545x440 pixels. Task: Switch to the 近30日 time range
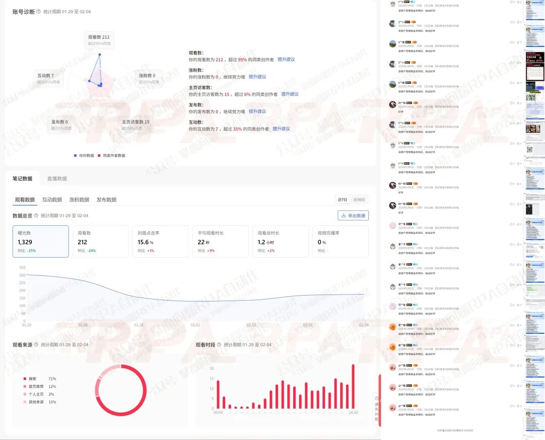pyautogui.click(x=359, y=200)
